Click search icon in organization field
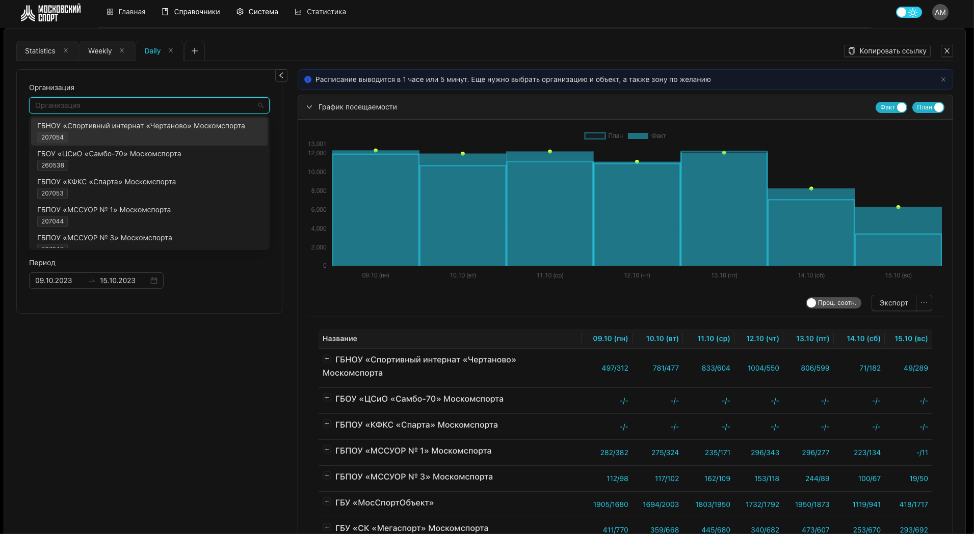The image size is (974, 534). [x=260, y=105]
